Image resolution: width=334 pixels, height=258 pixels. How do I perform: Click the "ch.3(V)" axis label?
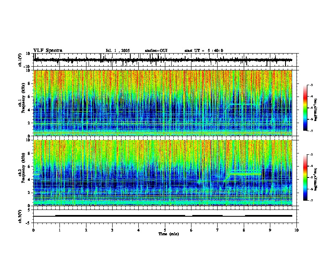pos(20,216)
